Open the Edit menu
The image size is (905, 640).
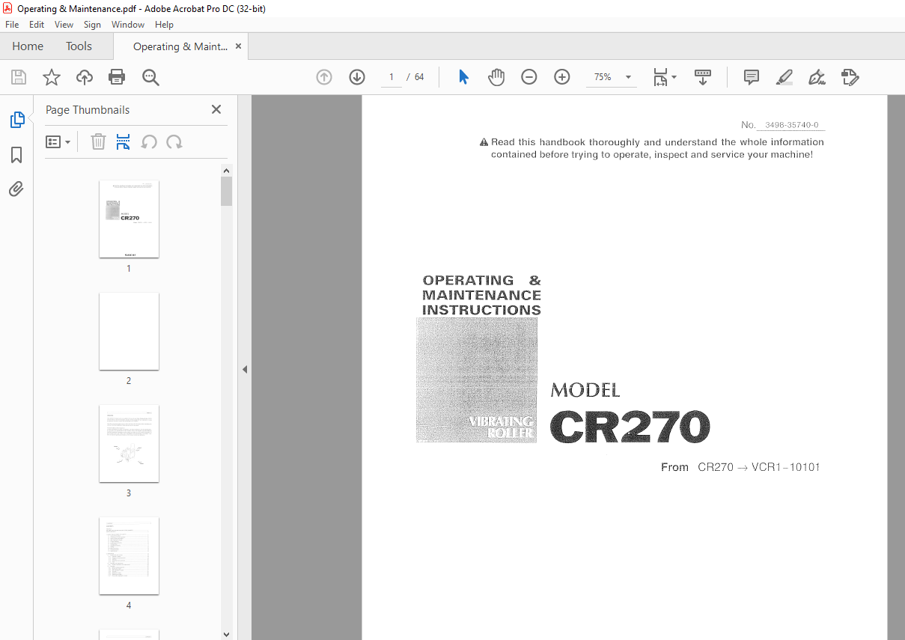click(x=37, y=25)
